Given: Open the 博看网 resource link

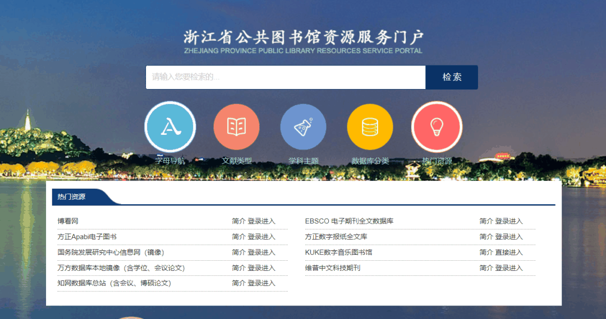Looking at the screenshot, I should click(x=68, y=221).
